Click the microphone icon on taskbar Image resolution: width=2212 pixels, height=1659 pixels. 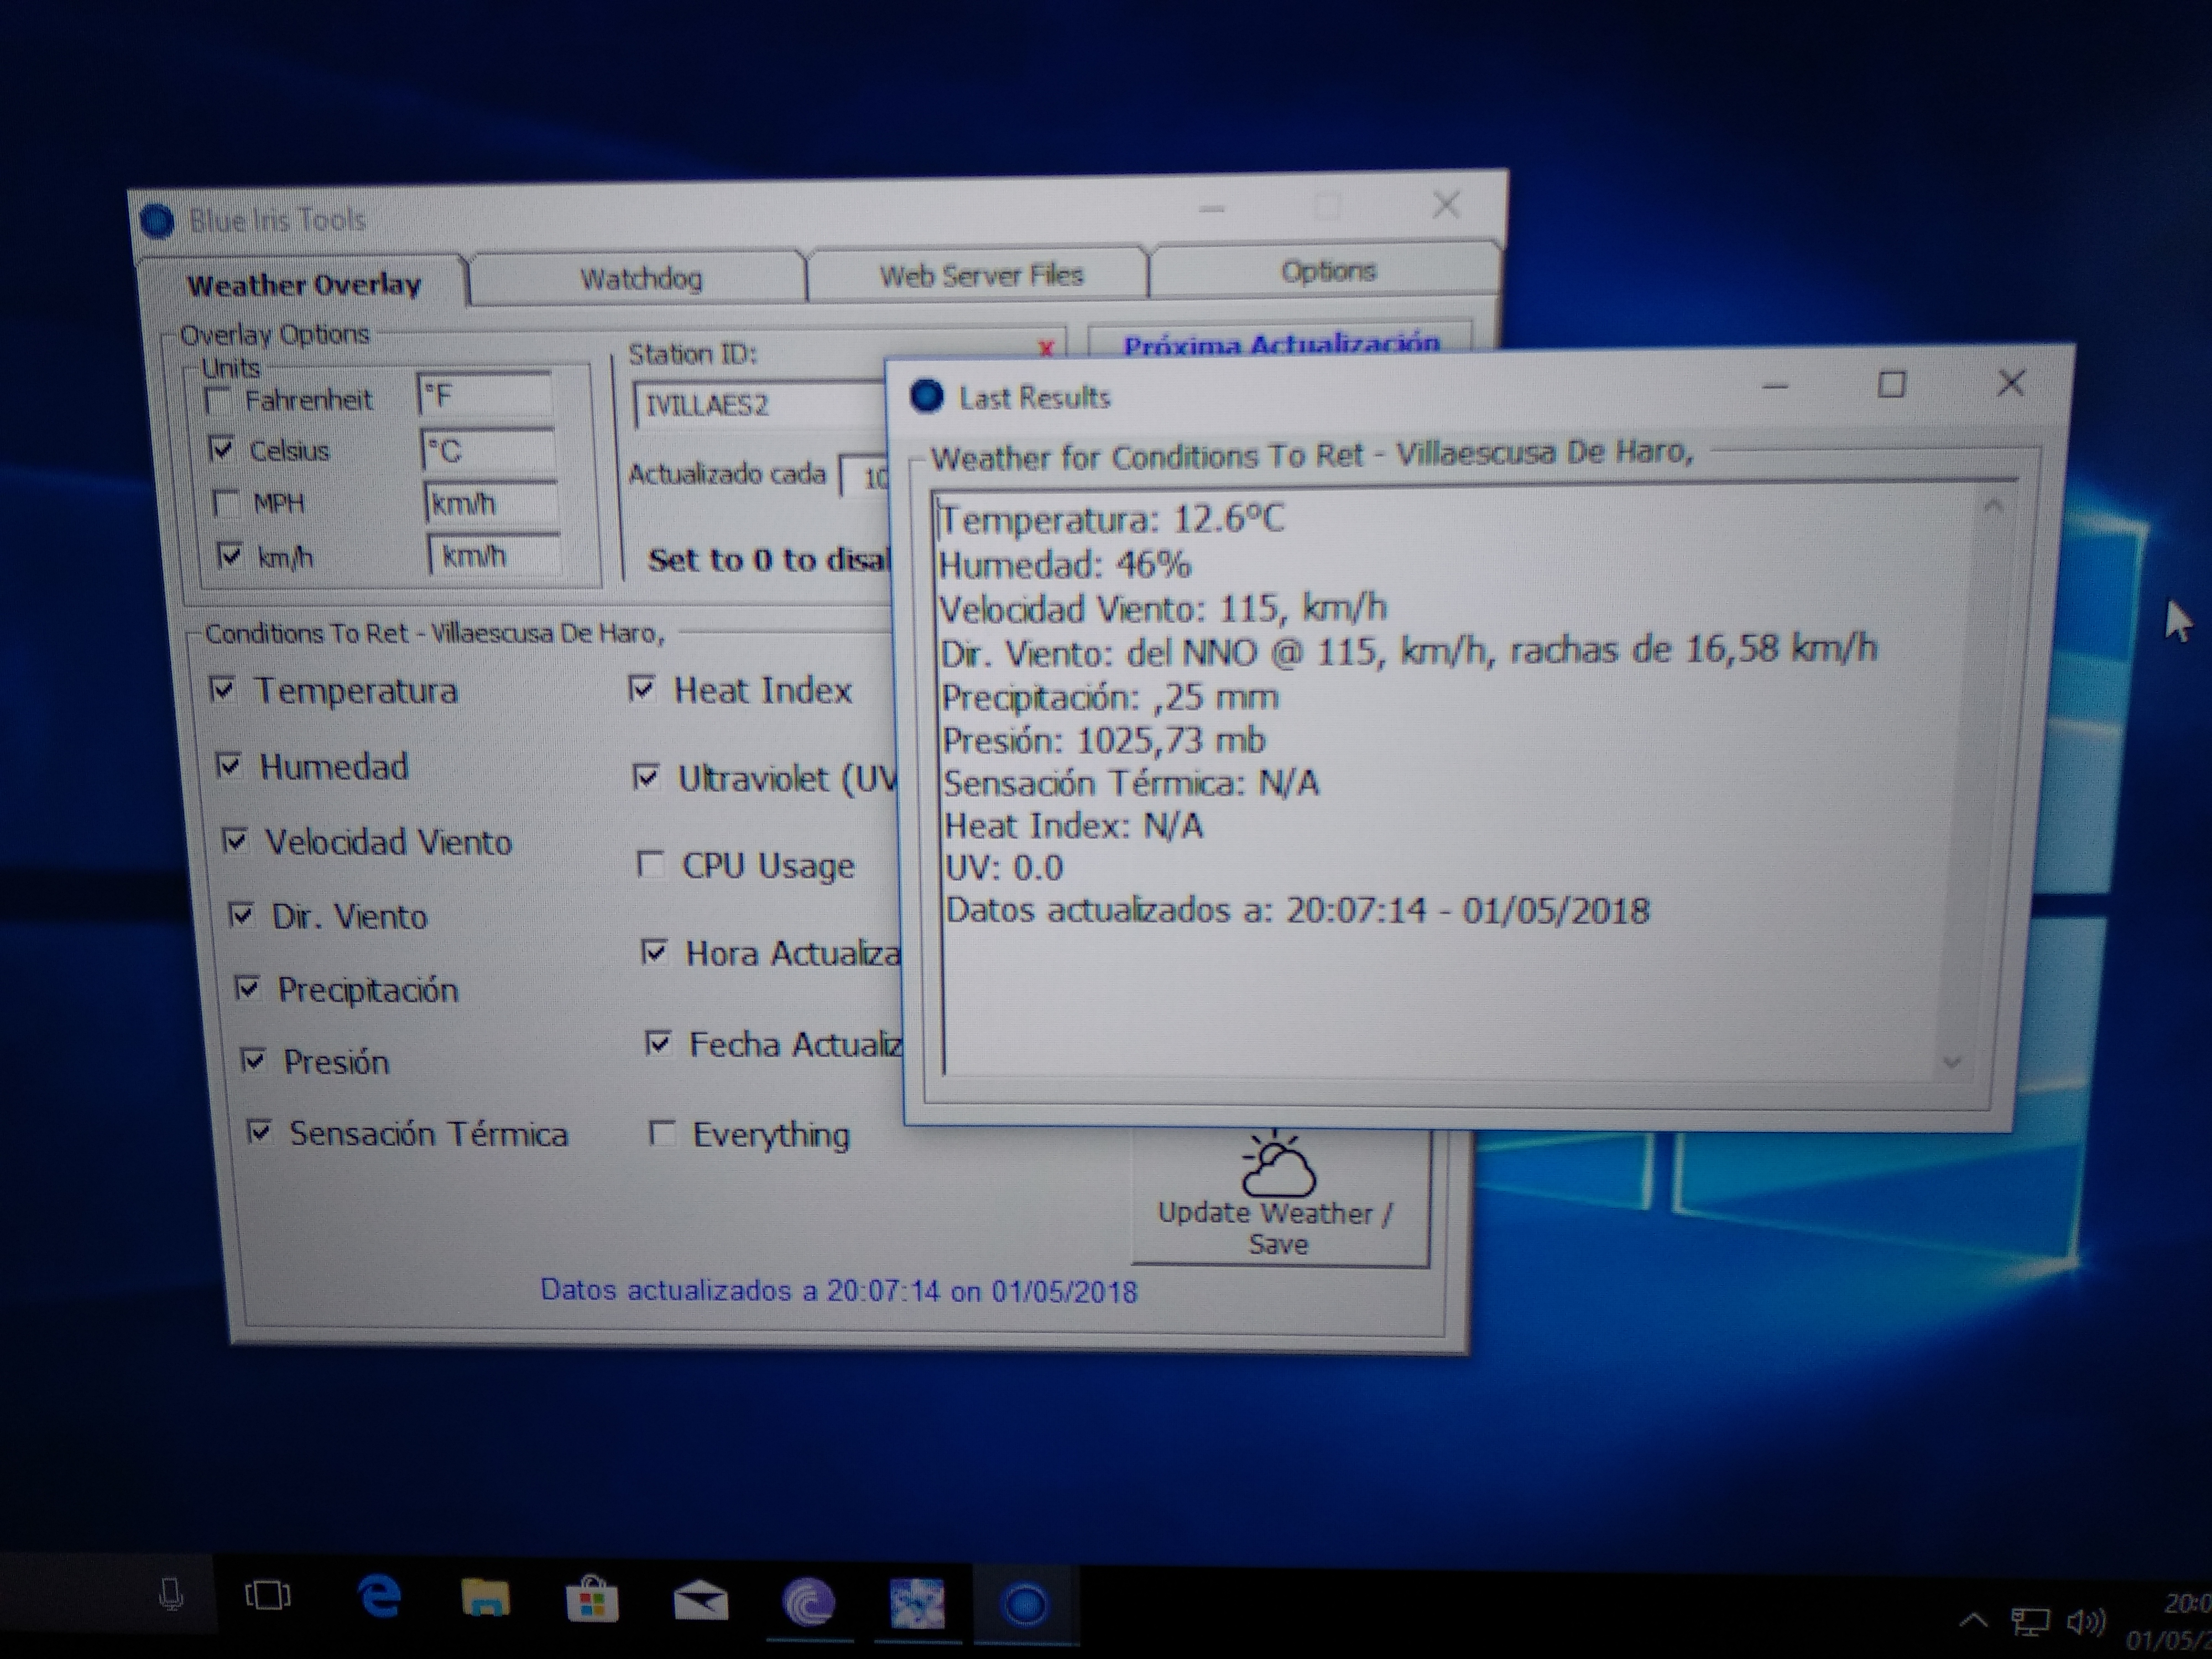coord(171,1594)
